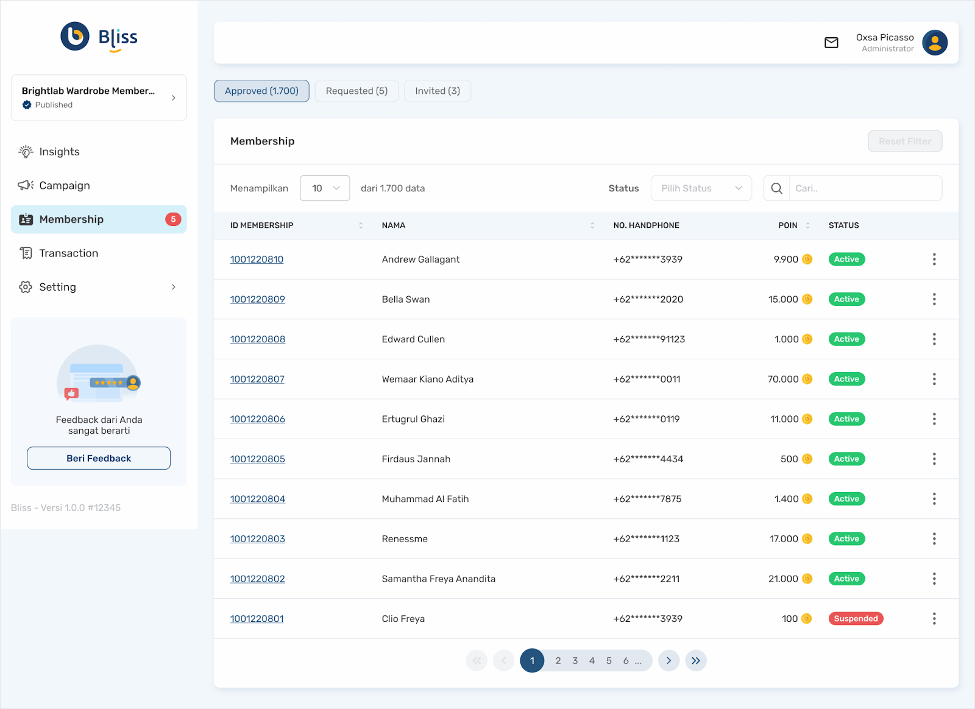The height and width of the screenshot is (709, 975).
Task: Click the Beri Feedback button
Action: (99, 458)
